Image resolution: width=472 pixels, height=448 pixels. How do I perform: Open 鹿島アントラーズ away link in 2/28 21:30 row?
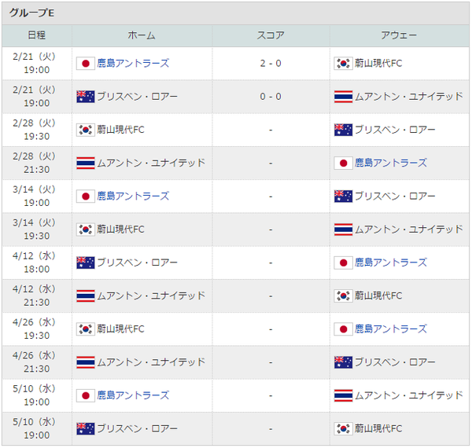[391, 163]
